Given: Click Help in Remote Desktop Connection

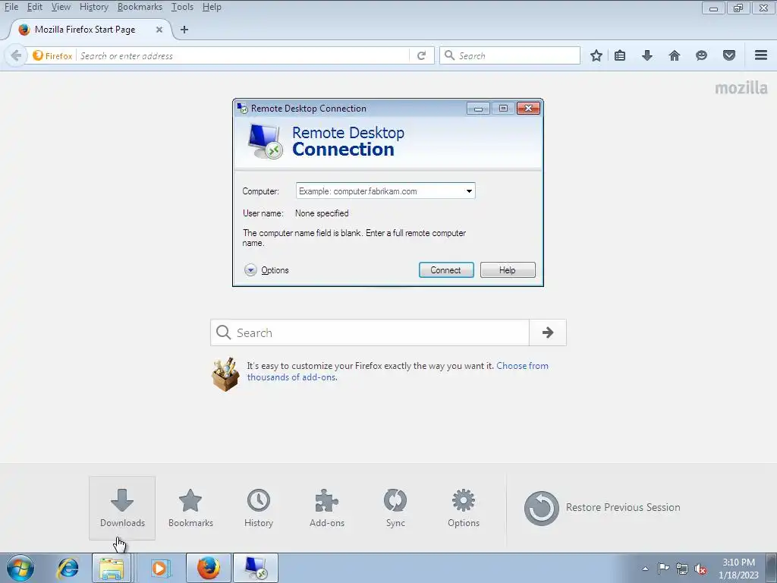Looking at the screenshot, I should coord(508,270).
